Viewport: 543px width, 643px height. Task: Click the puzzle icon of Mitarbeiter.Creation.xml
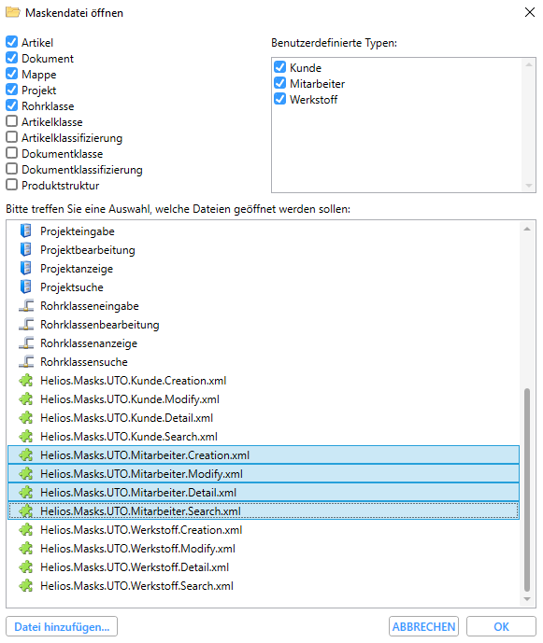26,454
